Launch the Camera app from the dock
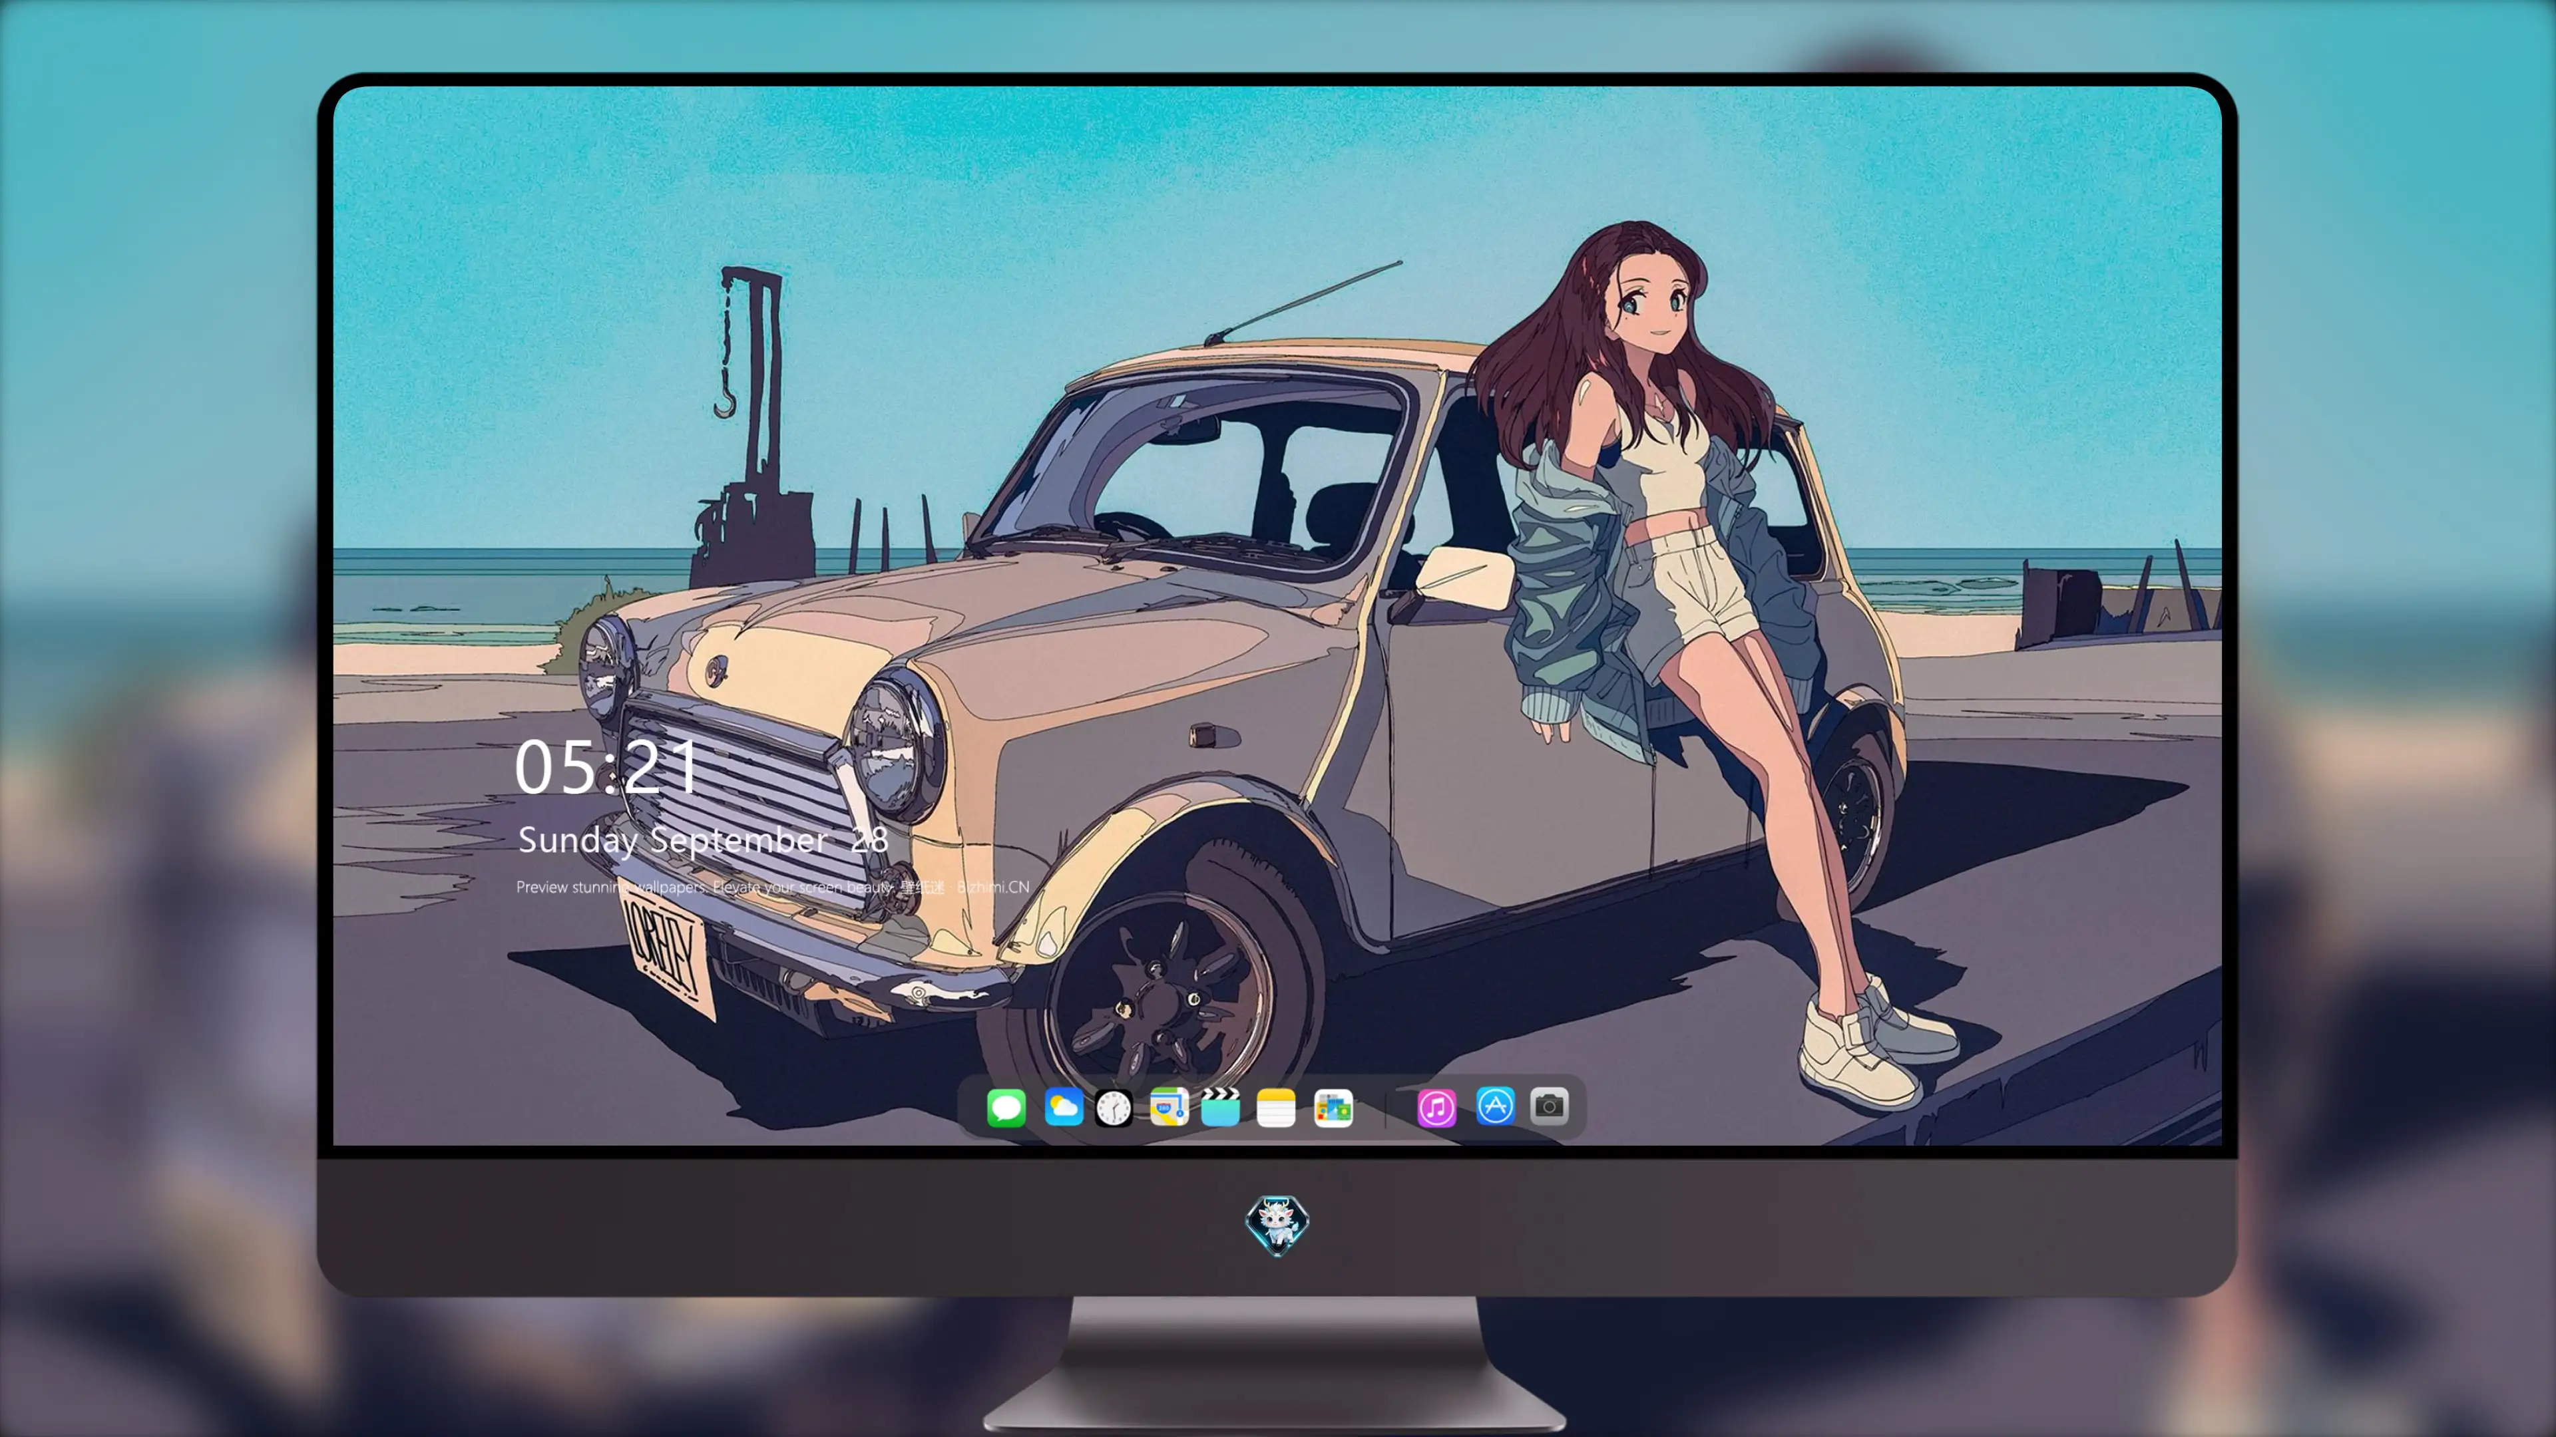This screenshot has height=1437, width=2556. (x=1549, y=1106)
